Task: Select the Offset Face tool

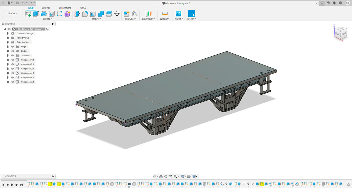Action: [x=109, y=13]
